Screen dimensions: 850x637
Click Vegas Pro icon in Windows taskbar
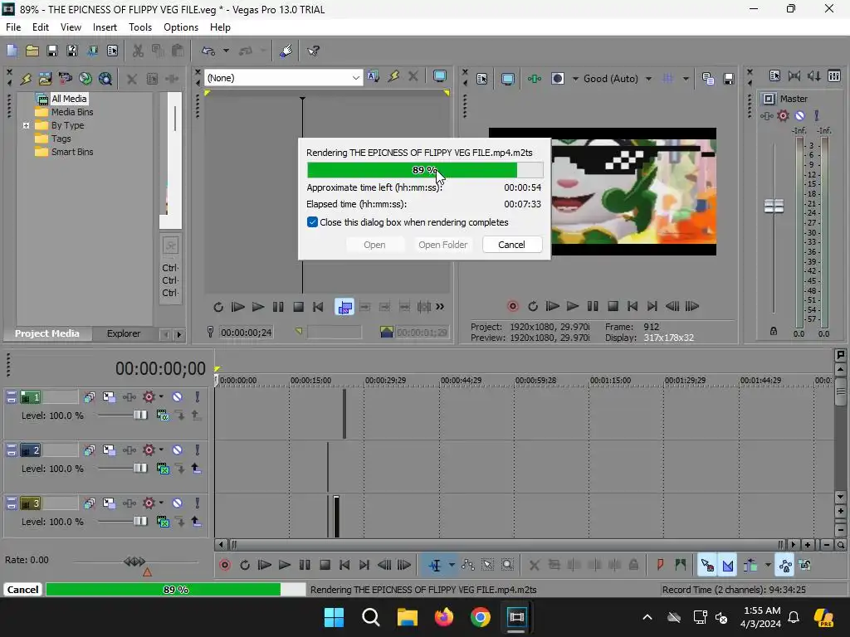click(x=516, y=617)
